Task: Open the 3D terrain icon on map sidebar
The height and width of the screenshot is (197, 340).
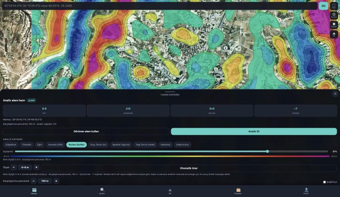Action: pos(334,34)
